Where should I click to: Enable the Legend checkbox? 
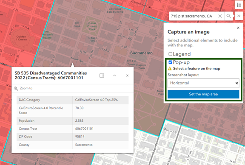point(170,54)
